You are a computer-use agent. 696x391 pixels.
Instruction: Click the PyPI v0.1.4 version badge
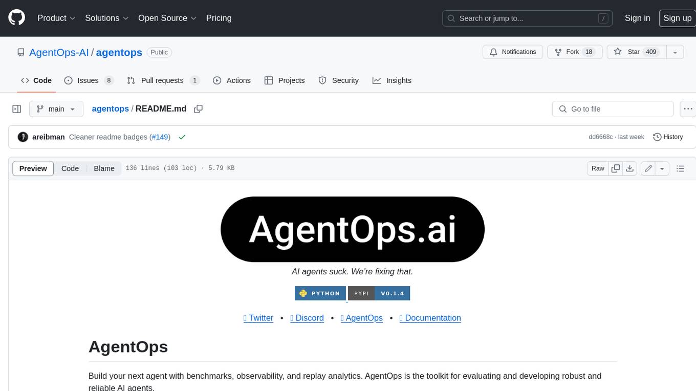tap(379, 293)
